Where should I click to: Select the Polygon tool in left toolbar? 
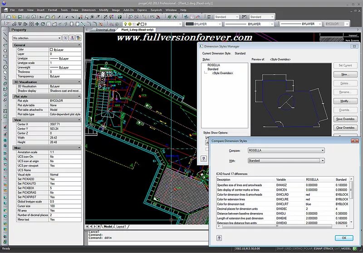[5, 50]
